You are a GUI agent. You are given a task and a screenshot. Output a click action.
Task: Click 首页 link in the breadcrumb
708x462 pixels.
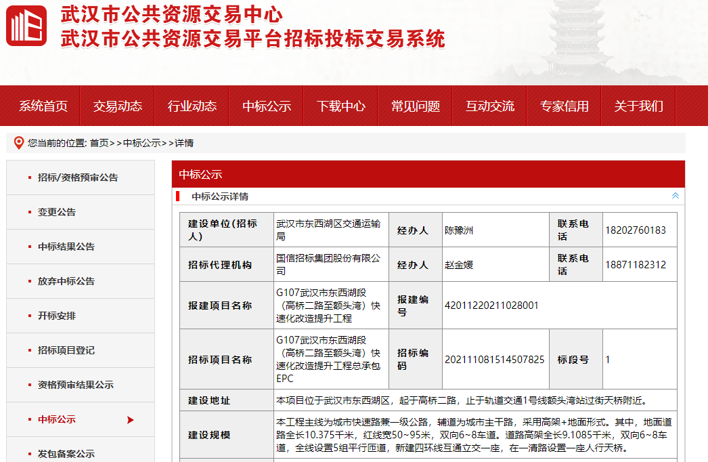click(99, 143)
